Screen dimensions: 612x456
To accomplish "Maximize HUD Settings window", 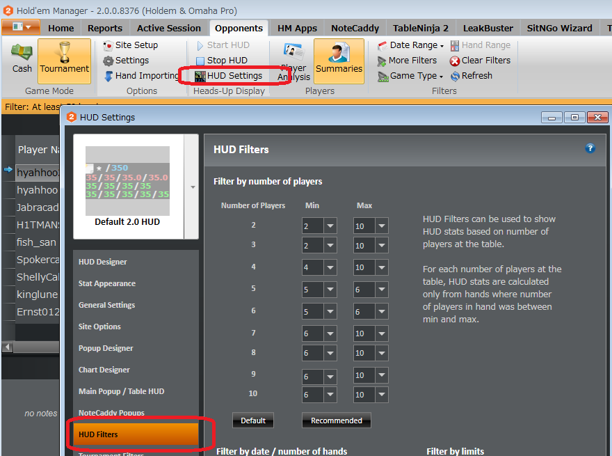I will tap(574, 117).
